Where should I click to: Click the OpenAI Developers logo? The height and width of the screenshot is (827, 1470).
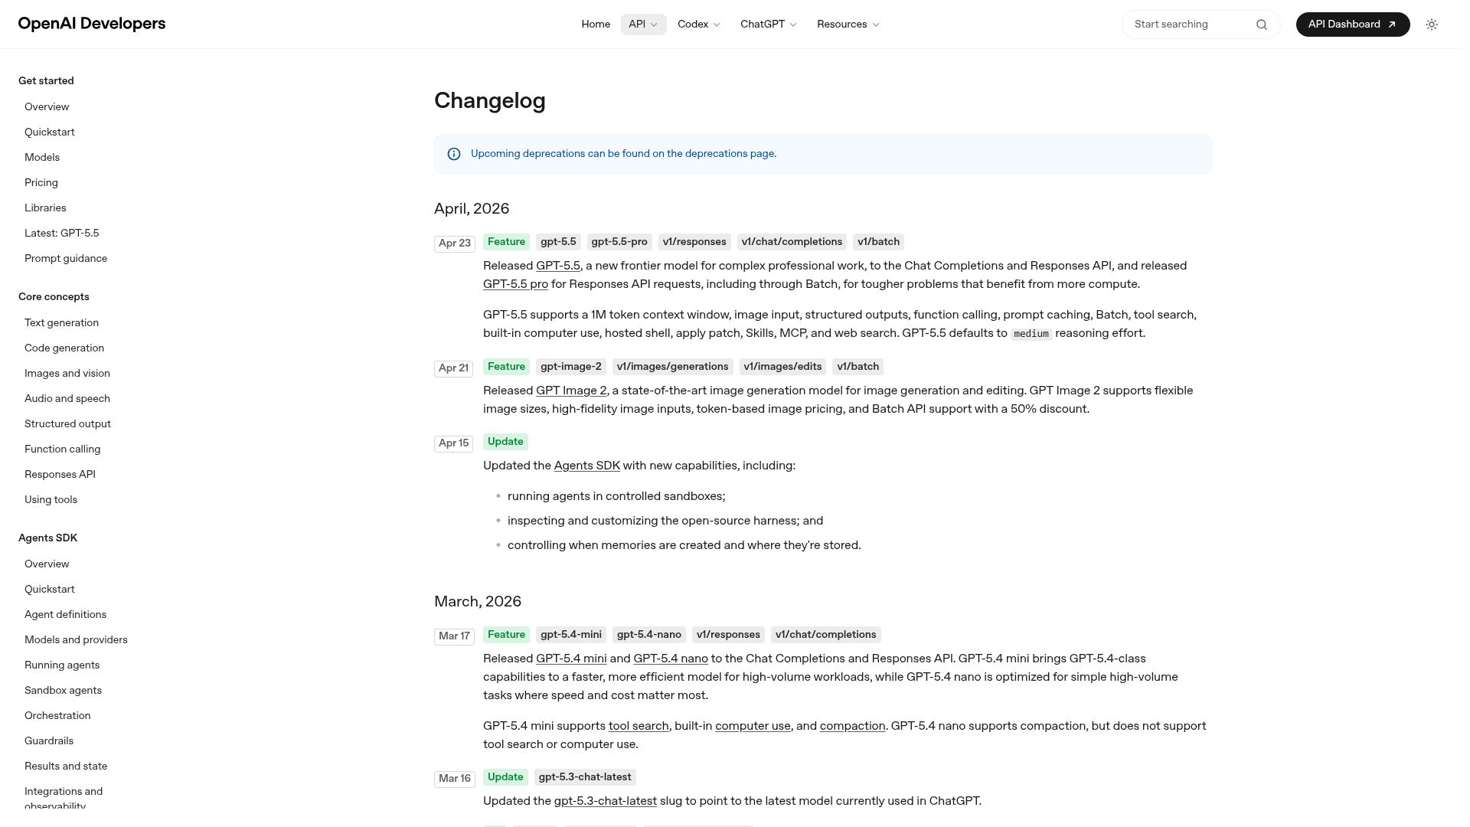coord(92,24)
